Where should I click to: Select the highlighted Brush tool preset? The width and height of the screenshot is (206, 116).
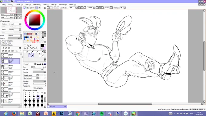coord(31,55)
